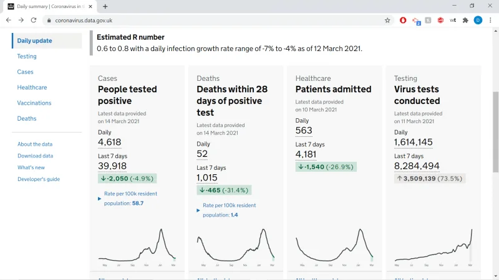
Task: Open Vaccinations sidebar section
Action: click(x=34, y=103)
